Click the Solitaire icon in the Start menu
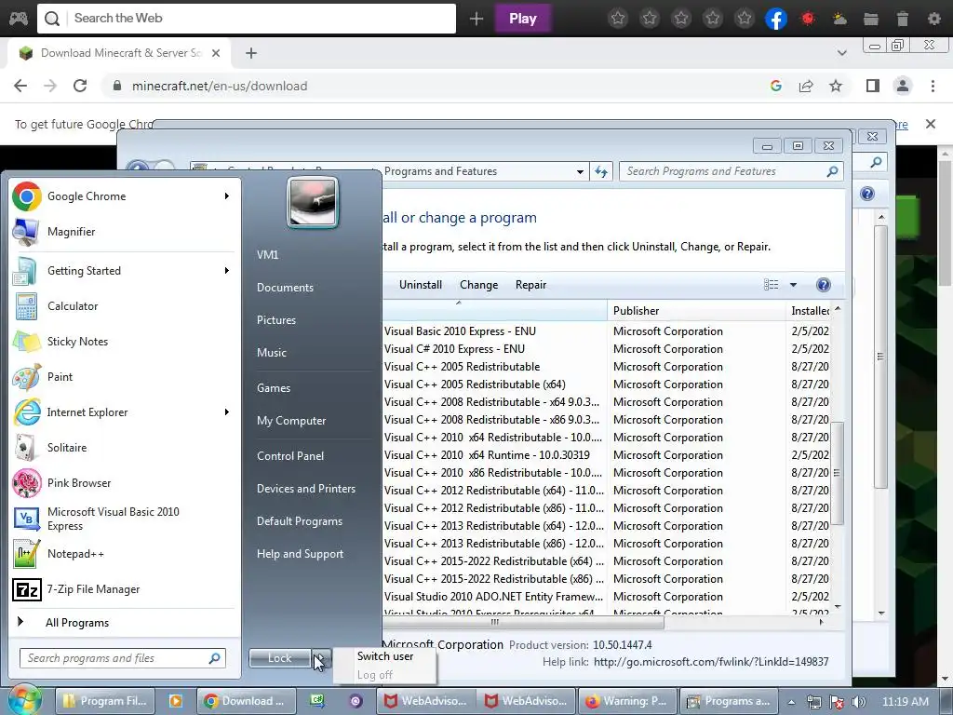The height and width of the screenshot is (715, 953). click(x=26, y=448)
